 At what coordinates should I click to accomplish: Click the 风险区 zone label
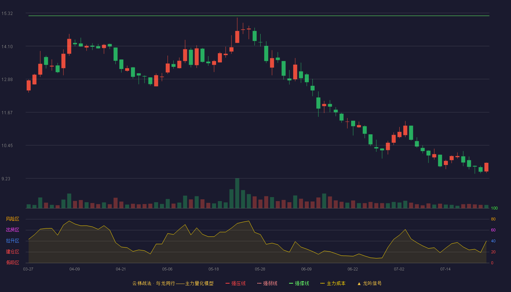point(12,219)
